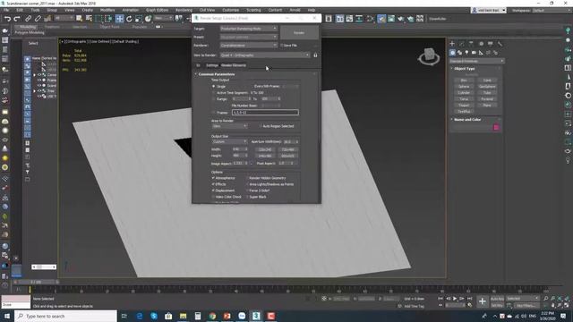Screen dimensions: 573x322
Task: Open the Modifiers menu
Action: [x=107, y=10]
